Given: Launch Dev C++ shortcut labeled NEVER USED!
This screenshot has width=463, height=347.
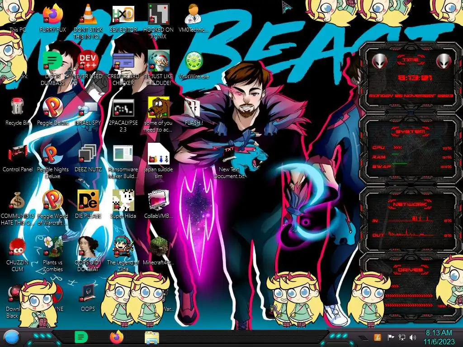Looking at the screenshot, I should pos(88,64).
